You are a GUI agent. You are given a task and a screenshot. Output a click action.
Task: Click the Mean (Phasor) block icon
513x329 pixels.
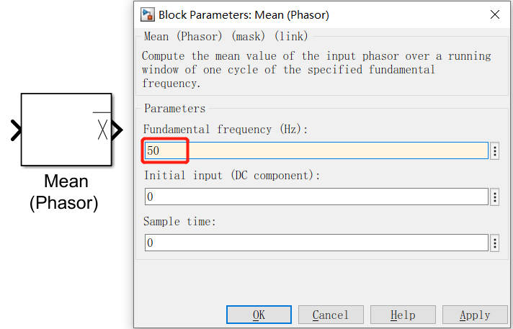pos(66,130)
